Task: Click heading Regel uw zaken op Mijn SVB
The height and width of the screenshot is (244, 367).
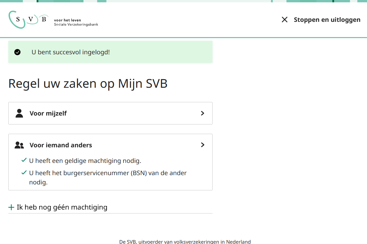Action: [88, 84]
